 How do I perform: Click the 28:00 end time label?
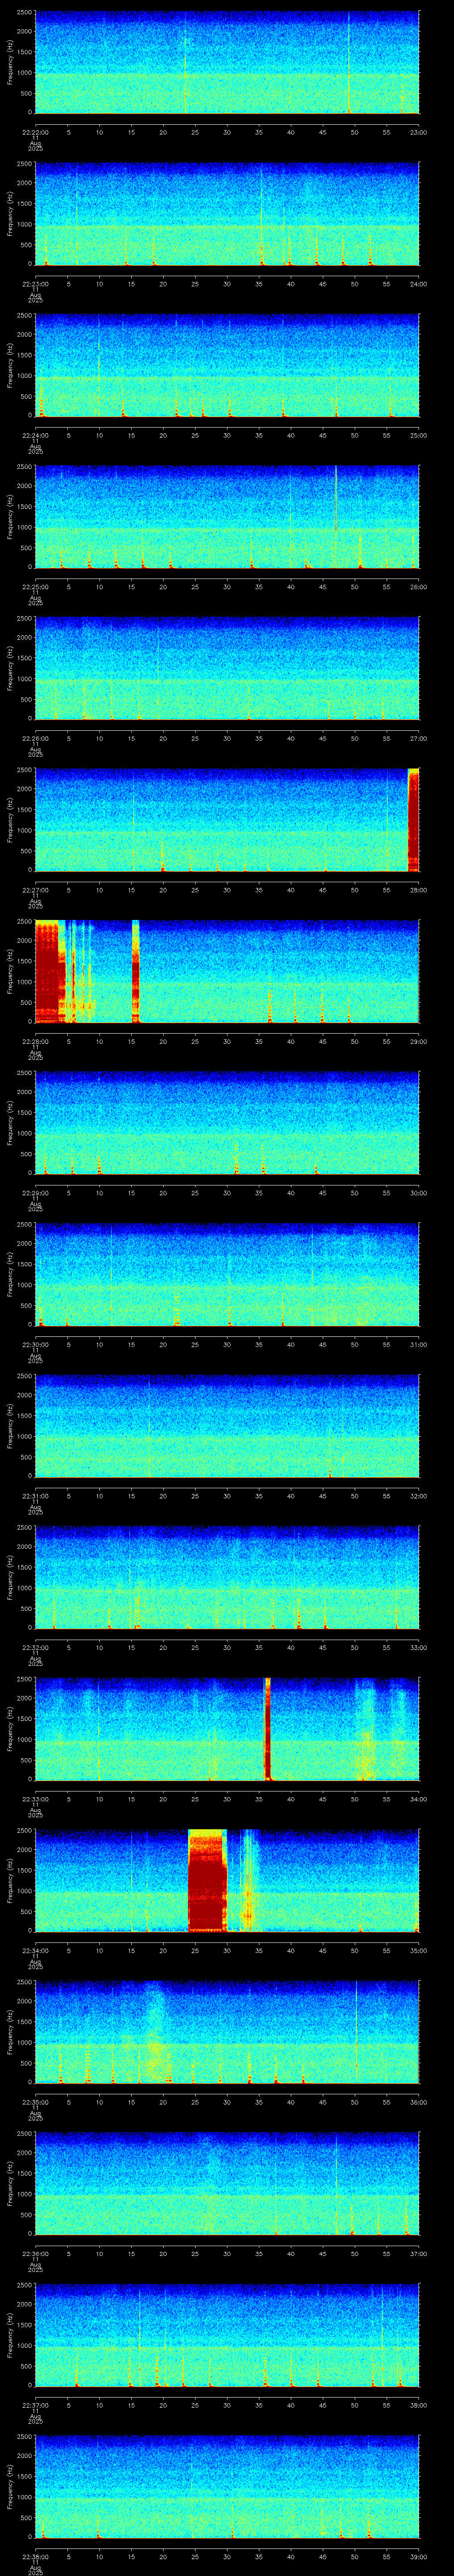coord(418,890)
